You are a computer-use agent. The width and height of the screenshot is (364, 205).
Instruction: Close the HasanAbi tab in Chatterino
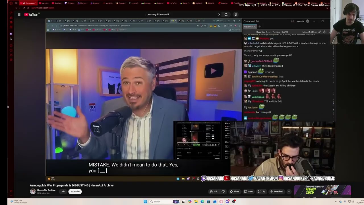coord(255,26)
